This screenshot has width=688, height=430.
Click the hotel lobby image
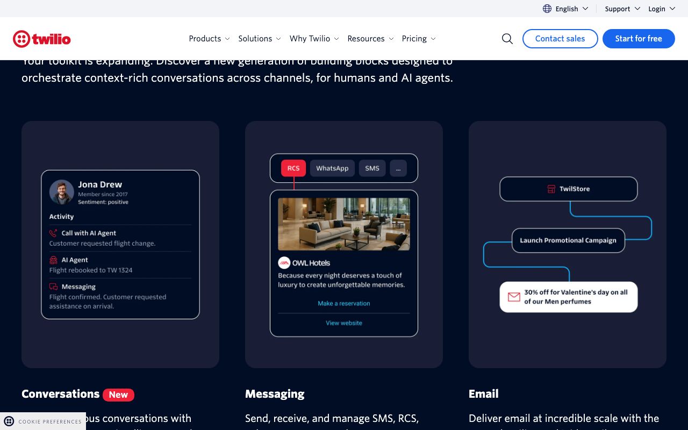[344, 224]
